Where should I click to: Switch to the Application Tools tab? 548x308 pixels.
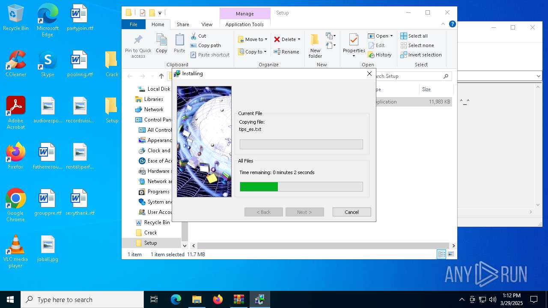[244, 24]
